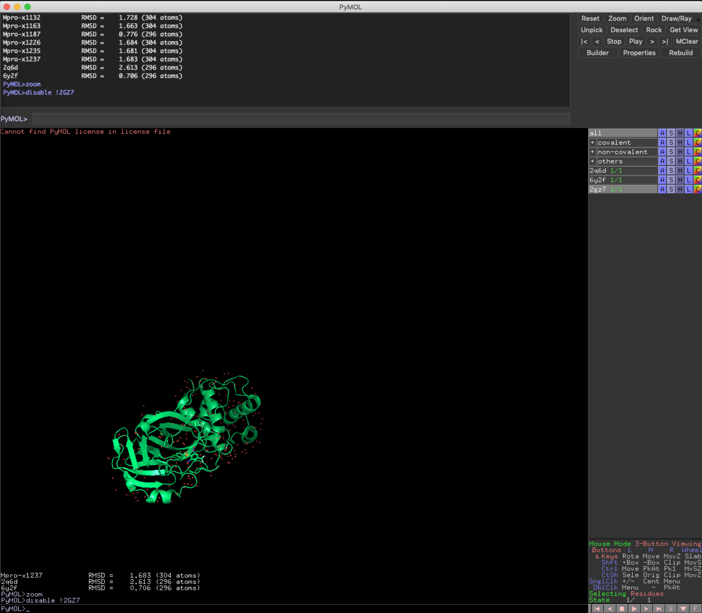Expand the covalent group

tap(592, 143)
